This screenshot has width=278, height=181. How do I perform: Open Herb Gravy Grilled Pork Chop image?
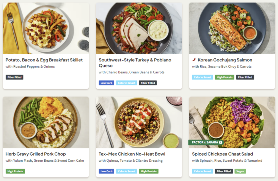click(x=46, y=122)
